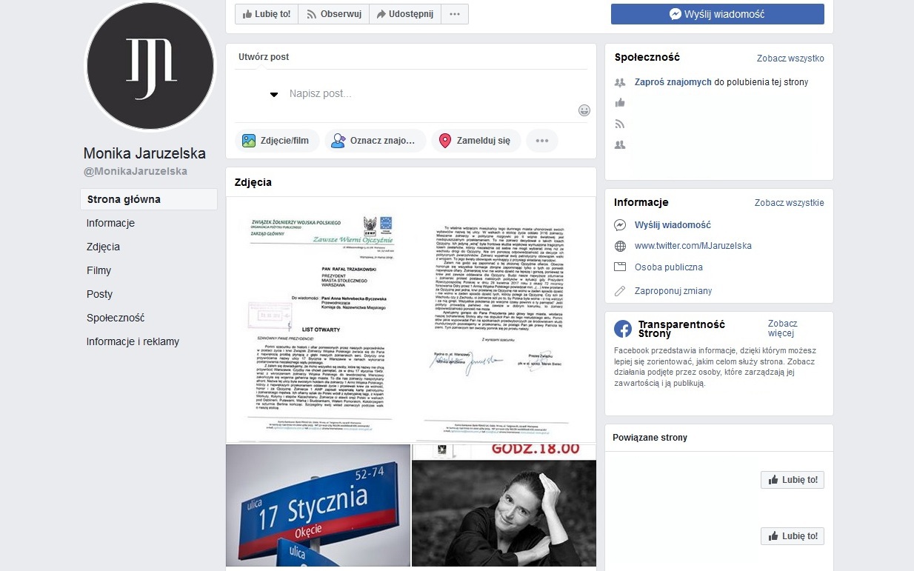Click the upper Lubię to! in Powiązane strony

793,480
